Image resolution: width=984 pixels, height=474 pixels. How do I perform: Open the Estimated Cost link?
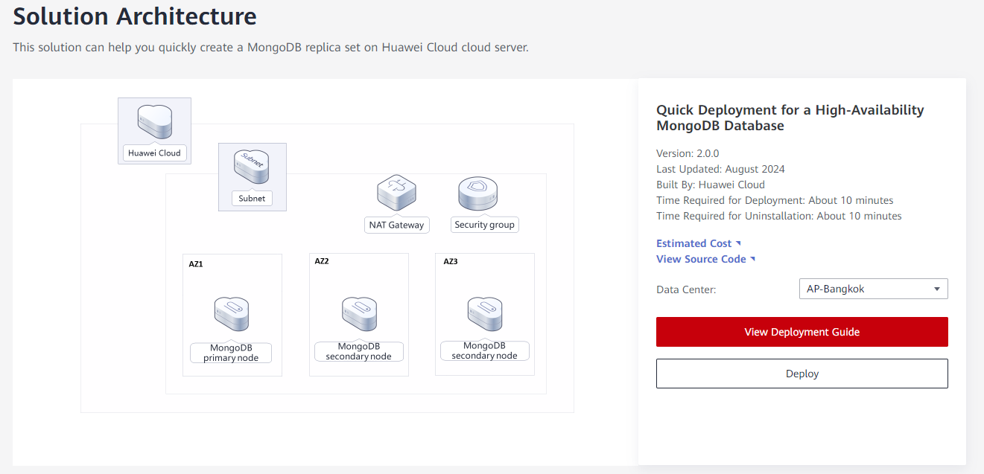click(693, 243)
